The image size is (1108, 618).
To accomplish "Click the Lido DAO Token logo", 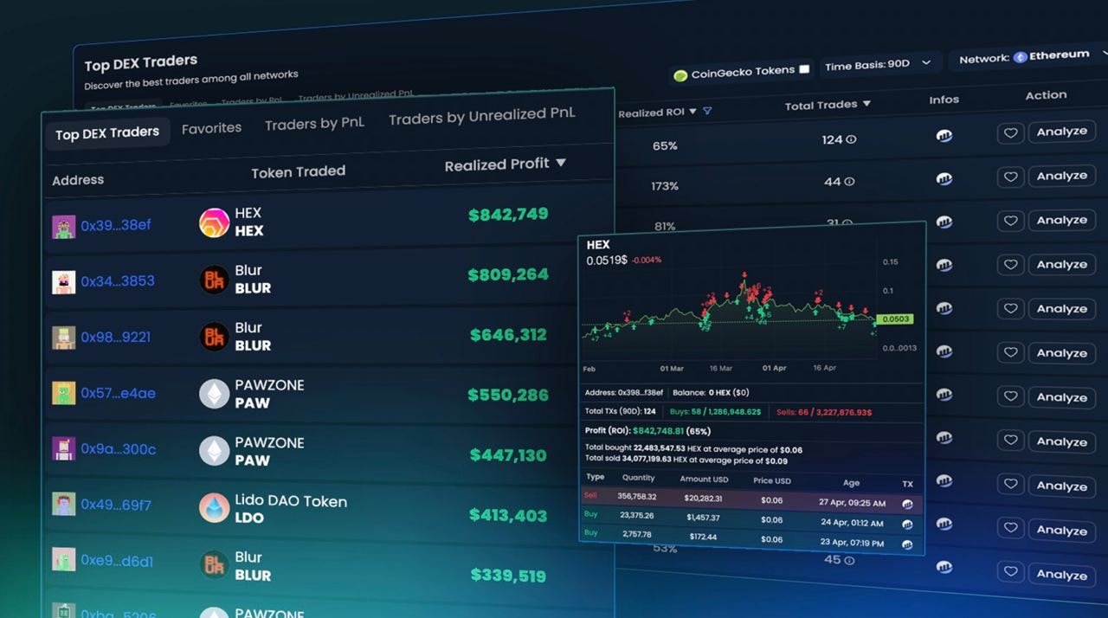I will pyautogui.click(x=214, y=508).
